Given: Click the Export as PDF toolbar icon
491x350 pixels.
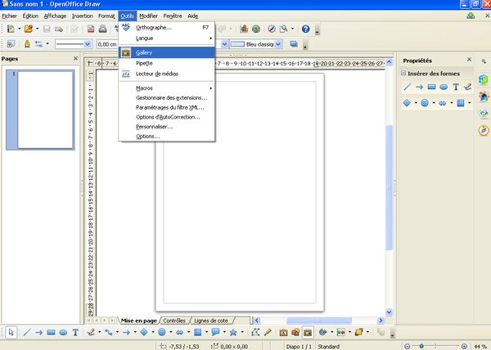Looking at the screenshot, I should (91, 29).
